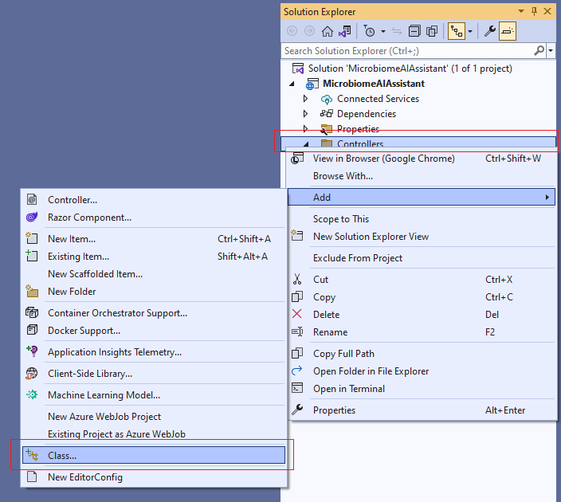
Task: Select the MicrobiomeAIAssistant project
Action: 374,84
